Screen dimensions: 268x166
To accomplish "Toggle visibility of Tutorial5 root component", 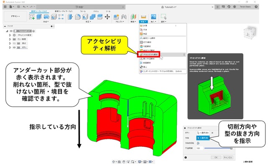I will coord(11,31).
